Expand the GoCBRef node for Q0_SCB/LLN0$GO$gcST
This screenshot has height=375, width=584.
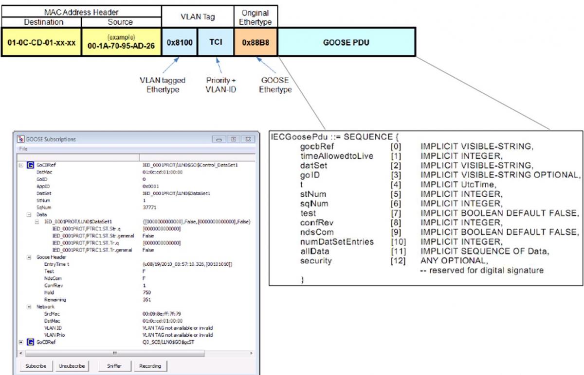tap(20, 342)
